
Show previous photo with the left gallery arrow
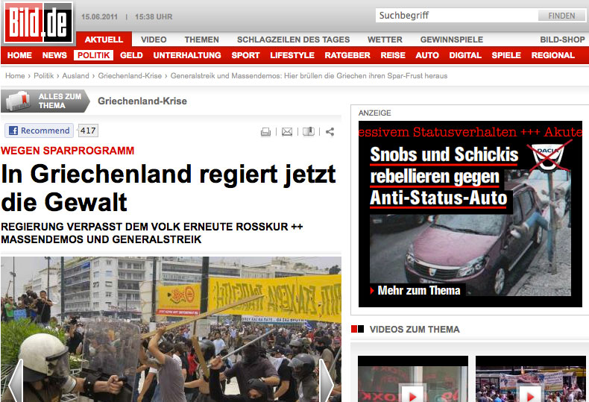(16, 381)
